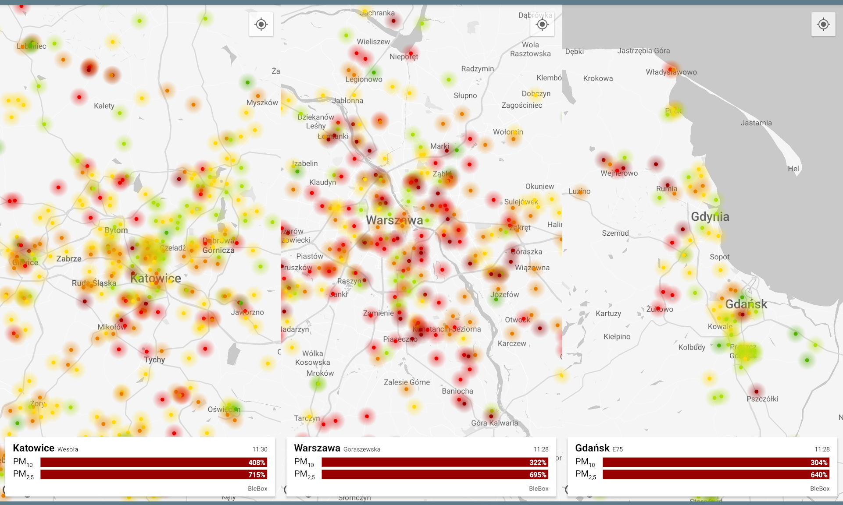Open the Gdańsk E75 station card title
Viewport: 843px width, 505px height.
point(592,448)
